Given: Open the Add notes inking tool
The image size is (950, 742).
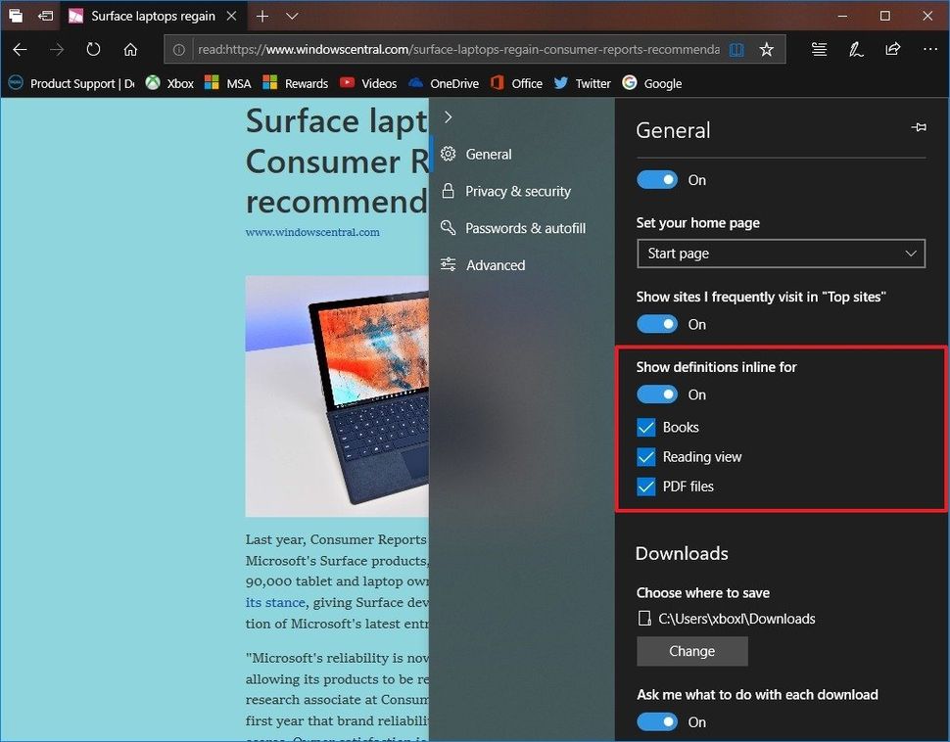Looking at the screenshot, I should (856, 49).
